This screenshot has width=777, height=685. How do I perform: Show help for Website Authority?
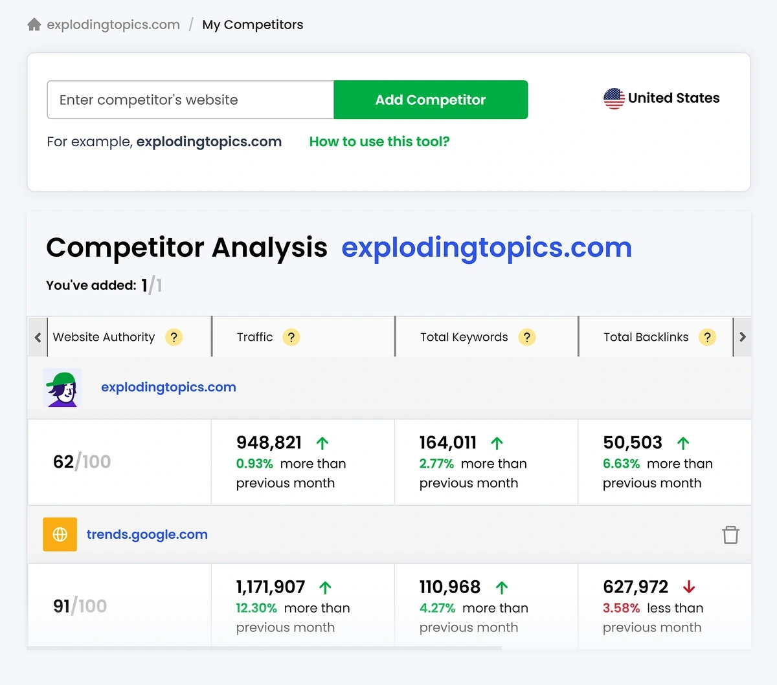[x=174, y=337]
